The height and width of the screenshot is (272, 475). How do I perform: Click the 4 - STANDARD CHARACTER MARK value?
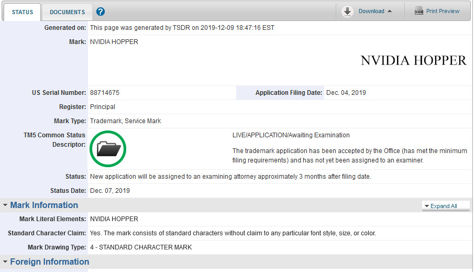141,247
